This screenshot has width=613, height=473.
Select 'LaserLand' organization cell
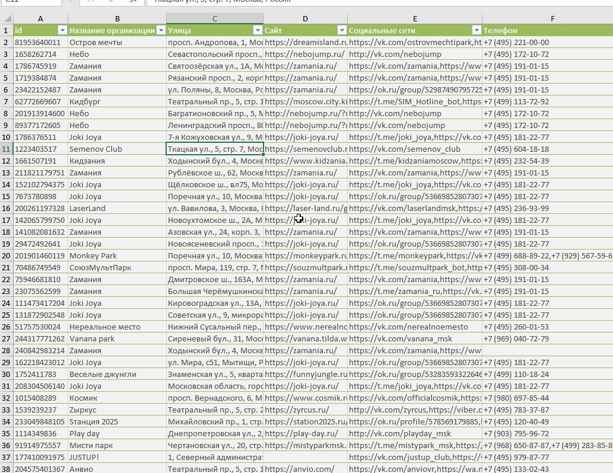pos(117,208)
